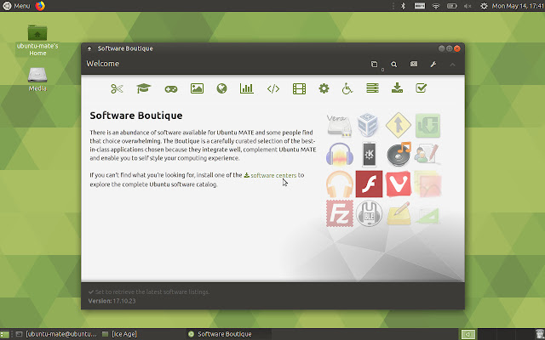545x340 pixels.
Task: Select the speaker with music note icon
Action: pos(399,154)
